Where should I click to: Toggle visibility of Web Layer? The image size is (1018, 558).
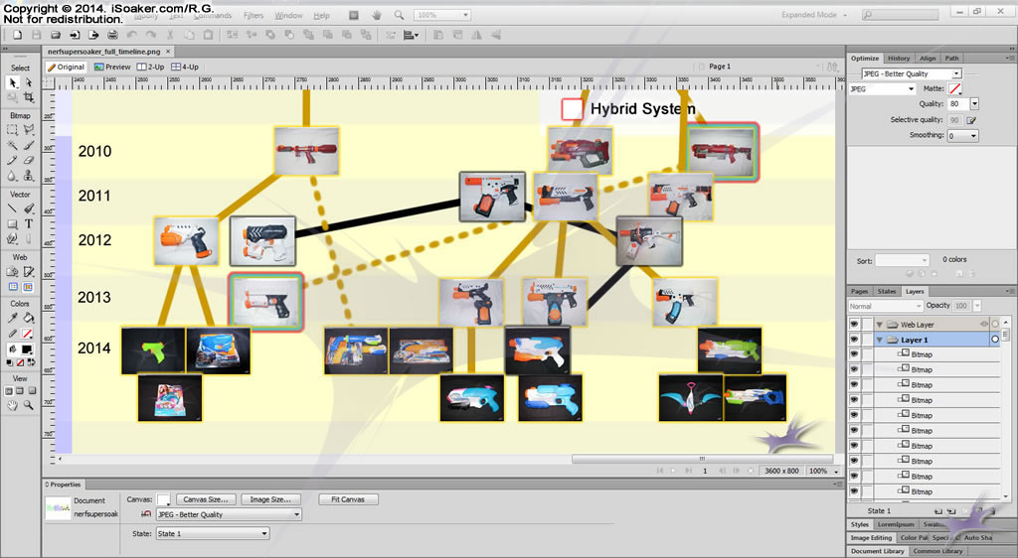pyautogui.click(x=854, y=324)
